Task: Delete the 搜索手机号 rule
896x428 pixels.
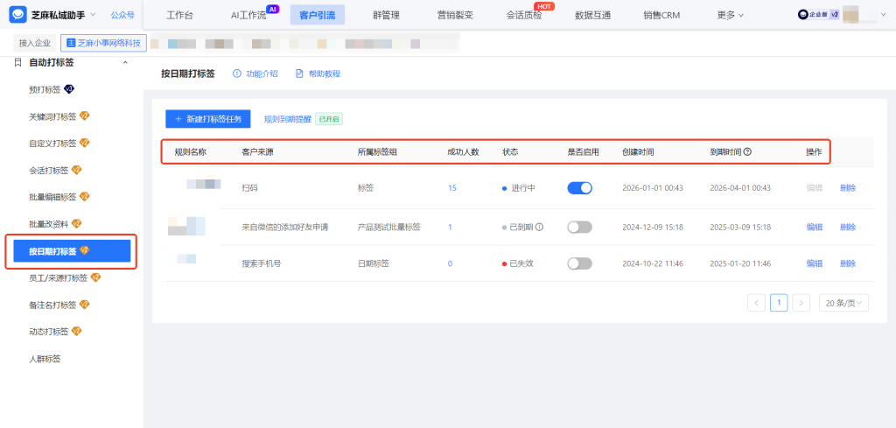Action: pos(848,263)
